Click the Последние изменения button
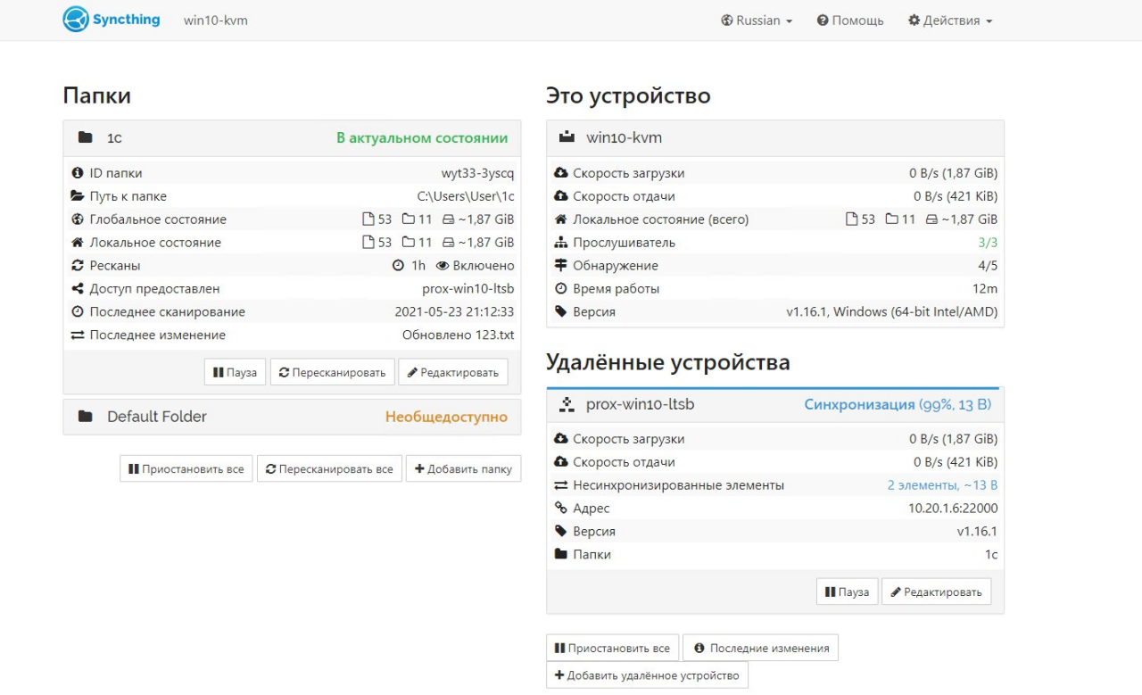Viewport: 1142px width, 695px height. coord(760,648)
